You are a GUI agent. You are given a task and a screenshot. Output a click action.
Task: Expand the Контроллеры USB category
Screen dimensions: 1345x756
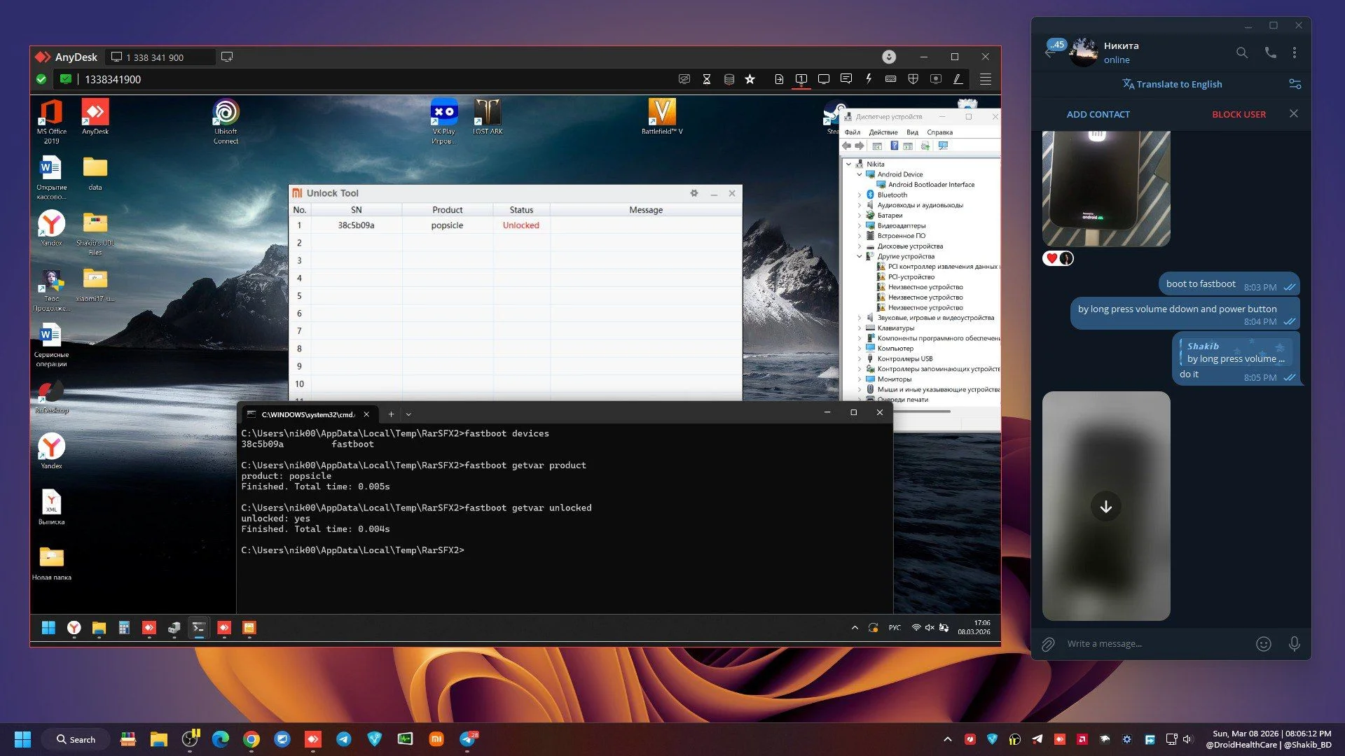coord(860,359)
